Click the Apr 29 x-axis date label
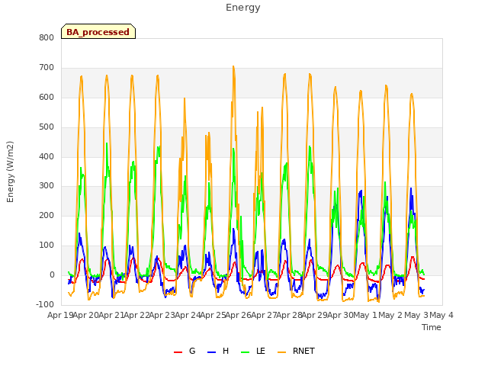 [314, 315]
